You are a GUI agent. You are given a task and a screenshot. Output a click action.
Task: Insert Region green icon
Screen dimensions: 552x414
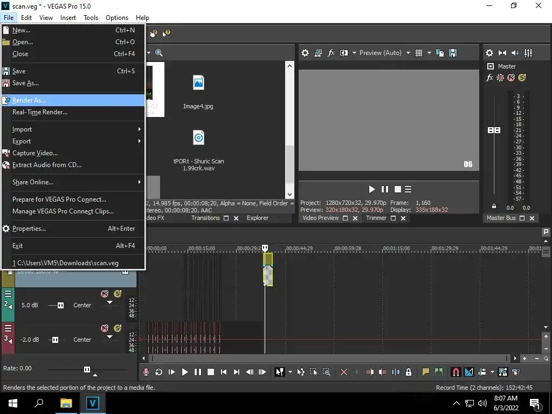click(439, 372)
